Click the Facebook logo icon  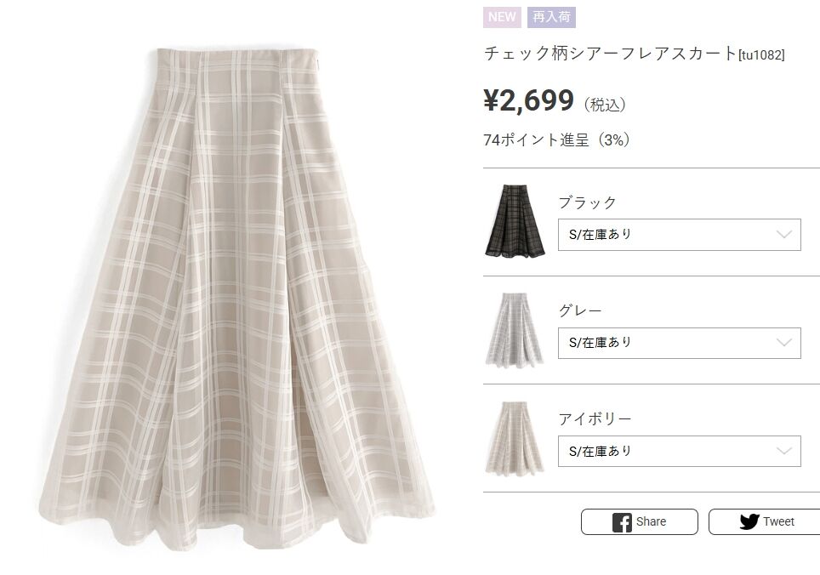click(622, 522)
